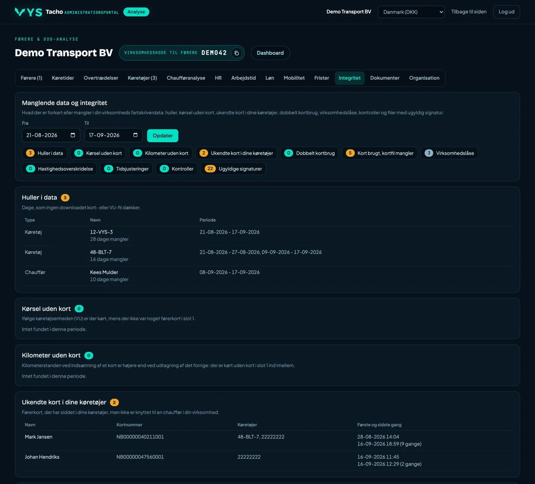Click the Tidsjusteringer chip
Image resolution: width=535 pixels, height=484 pixels.
coord(126,169)
